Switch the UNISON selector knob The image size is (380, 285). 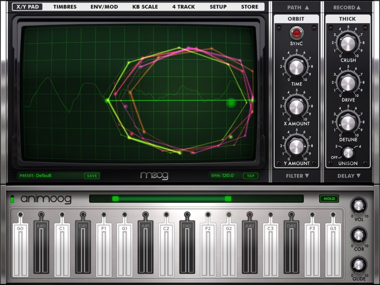pyautogui.click(x=348, y=152)
